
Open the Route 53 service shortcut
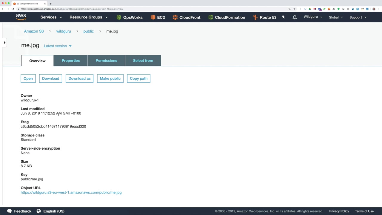click(x=265, y=17)
